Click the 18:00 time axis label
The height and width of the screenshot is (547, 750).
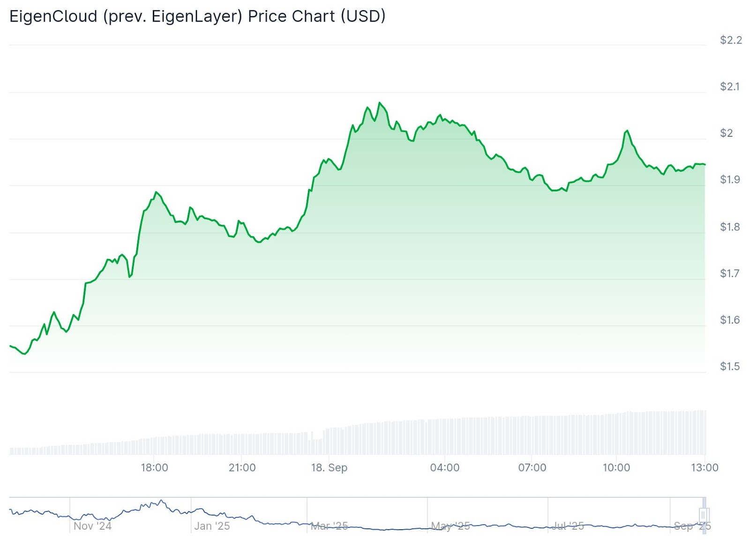point(154,467)
